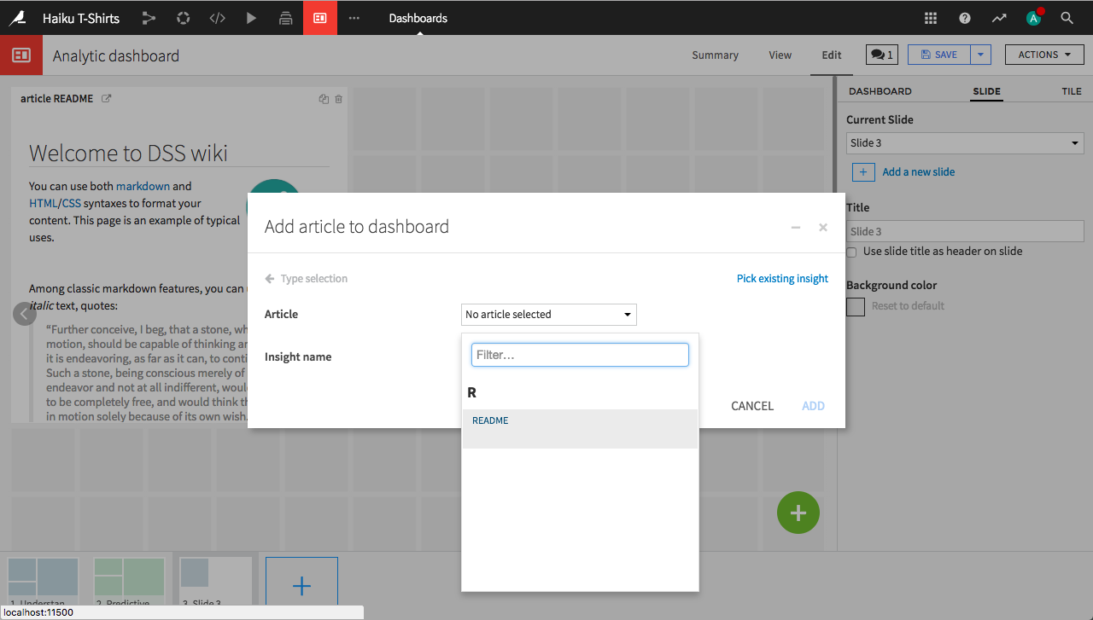Switch to the Summary tab
1093x620 pixels.
click(715, 55)
